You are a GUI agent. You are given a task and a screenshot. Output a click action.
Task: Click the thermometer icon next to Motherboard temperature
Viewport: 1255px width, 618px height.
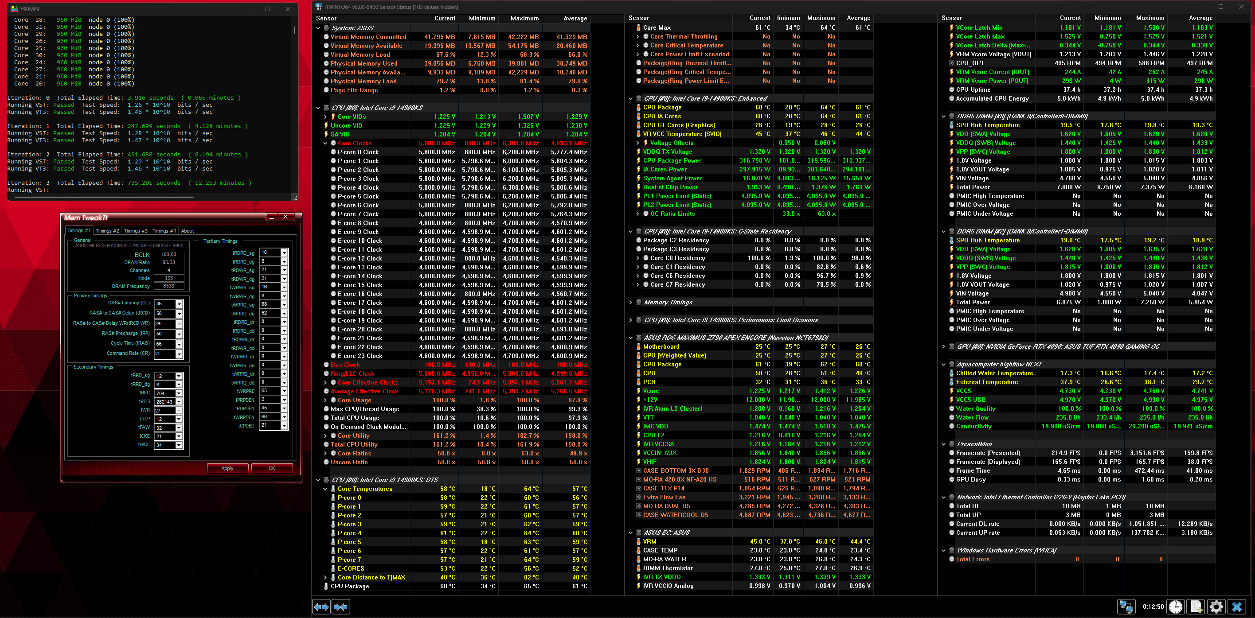click(638, 347)
